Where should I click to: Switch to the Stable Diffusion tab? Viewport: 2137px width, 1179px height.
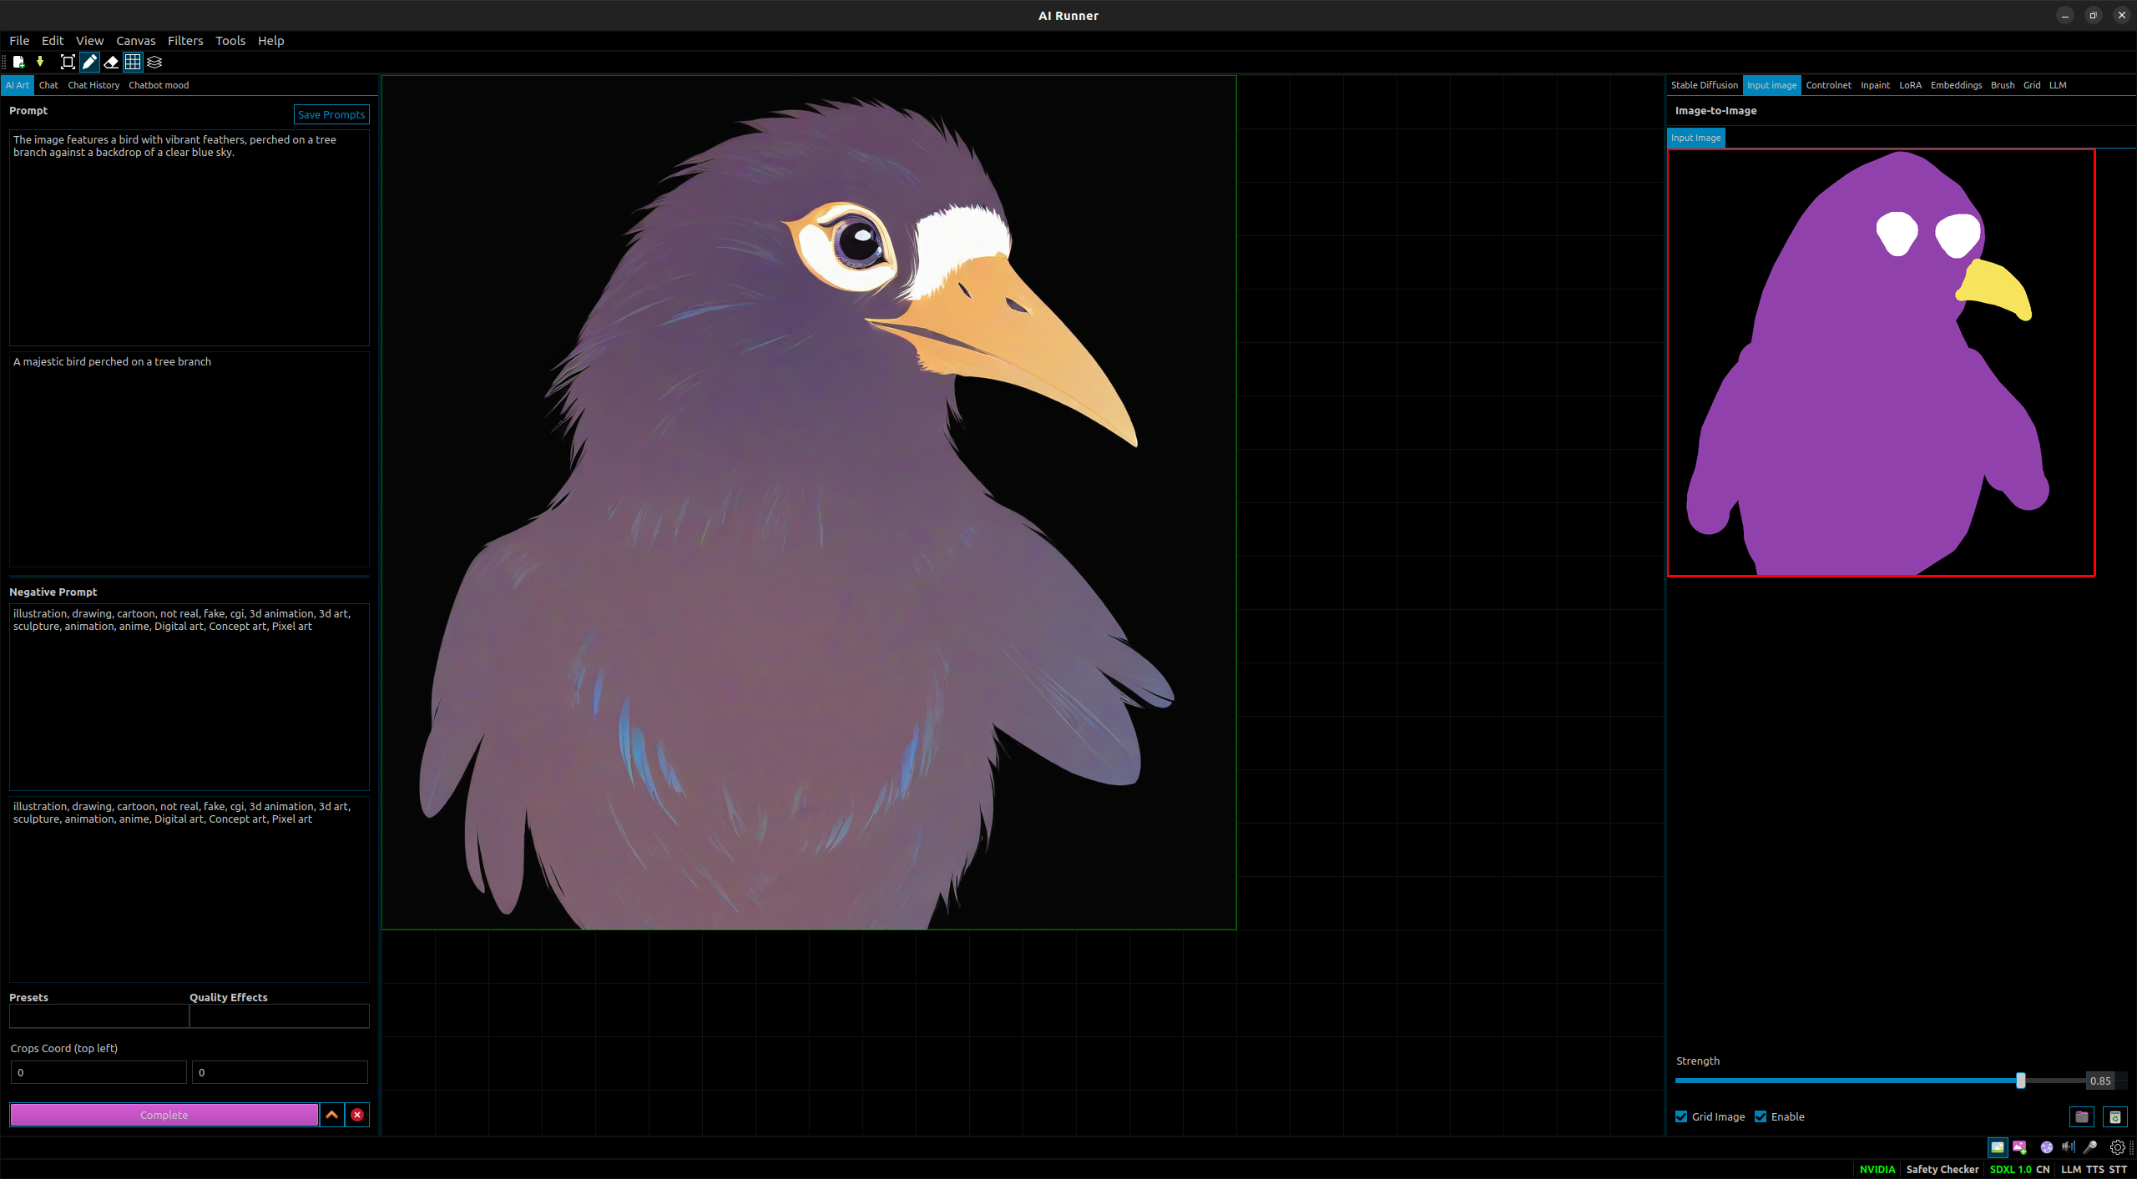(x=1705, y=85)
